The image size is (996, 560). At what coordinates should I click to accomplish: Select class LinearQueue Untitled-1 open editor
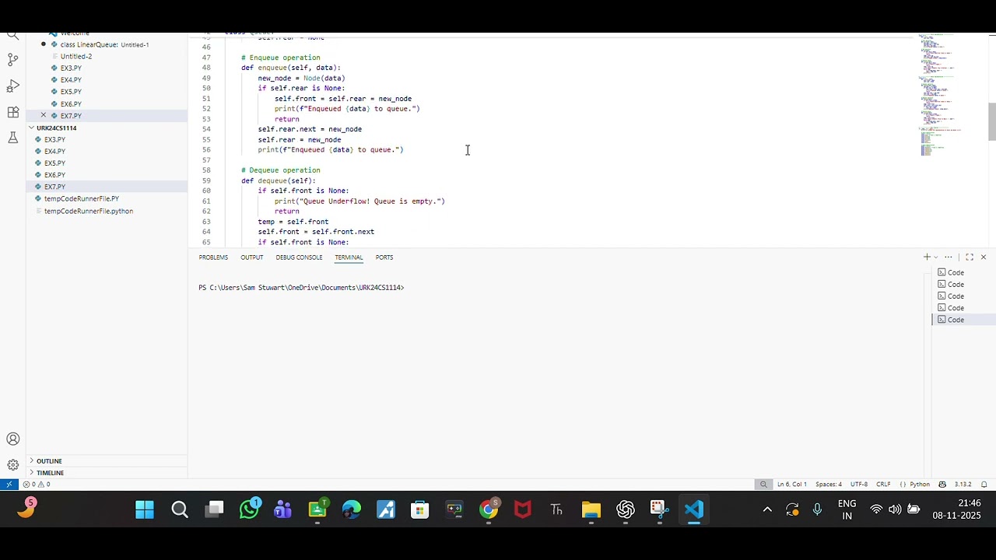(104, 44)
